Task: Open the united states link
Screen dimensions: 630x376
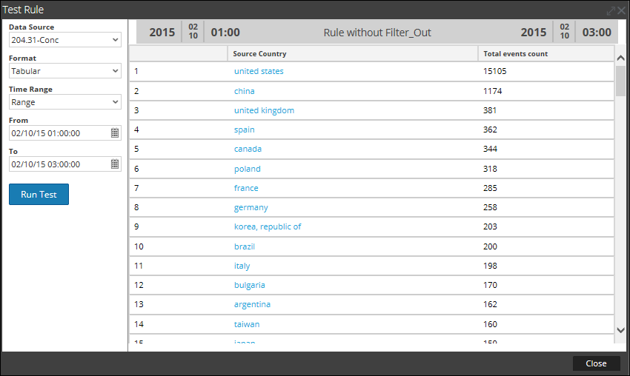Action: [259, 72]
